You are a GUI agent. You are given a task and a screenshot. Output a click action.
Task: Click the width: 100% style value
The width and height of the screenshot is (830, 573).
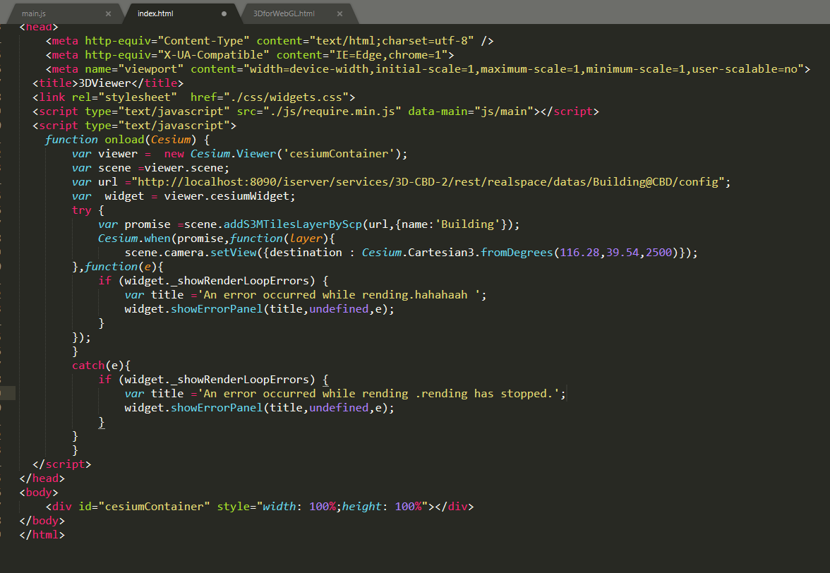pos(299,507)
